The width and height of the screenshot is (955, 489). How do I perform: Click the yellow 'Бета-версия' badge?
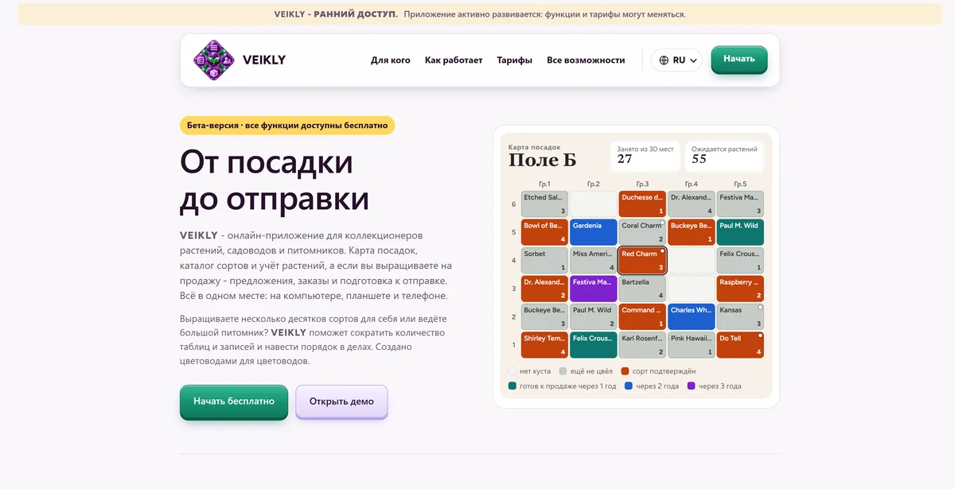point(287,126)
